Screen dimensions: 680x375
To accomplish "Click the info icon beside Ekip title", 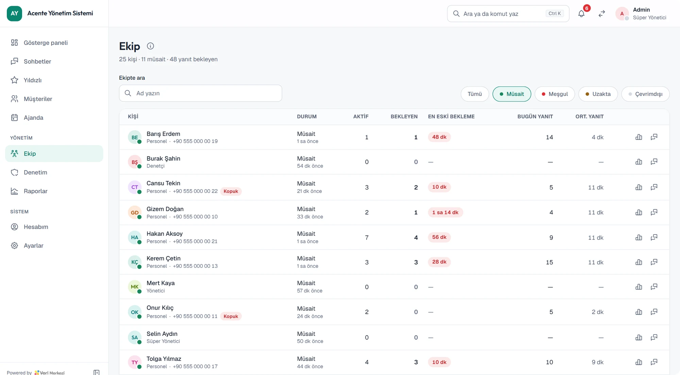I will click(150, 46).
